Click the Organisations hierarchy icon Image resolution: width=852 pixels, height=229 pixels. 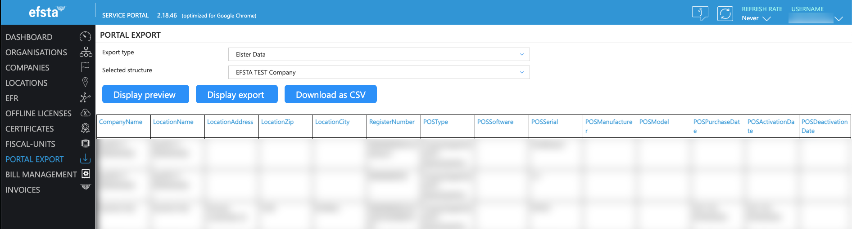(86, 52)
